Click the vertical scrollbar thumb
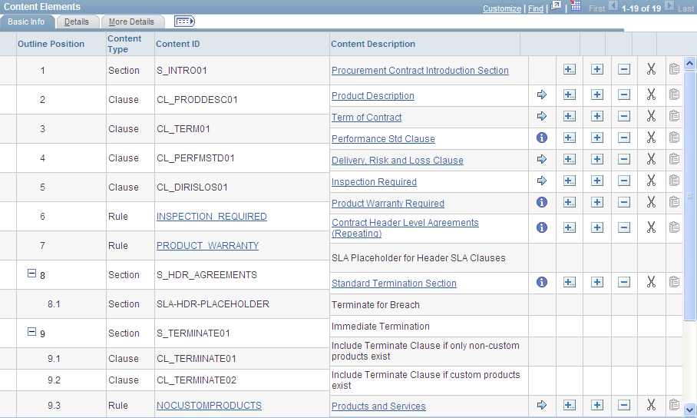This screenshot has height=418, width=697. [689, 195]
